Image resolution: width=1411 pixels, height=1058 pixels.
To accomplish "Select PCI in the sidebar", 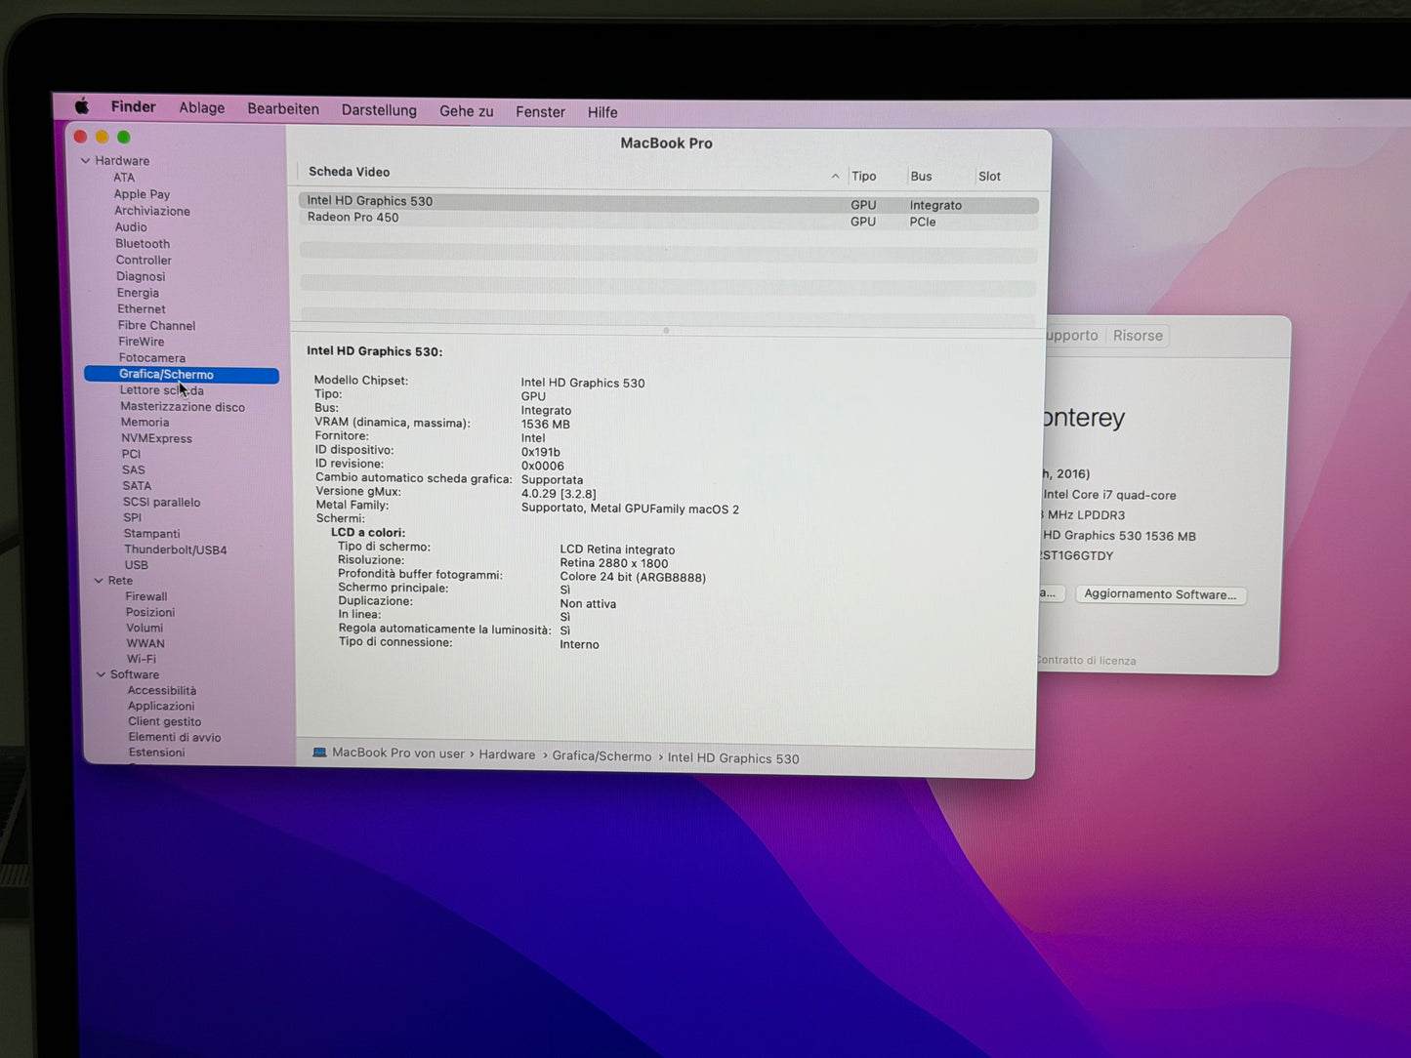I will (x=131, y=454).
